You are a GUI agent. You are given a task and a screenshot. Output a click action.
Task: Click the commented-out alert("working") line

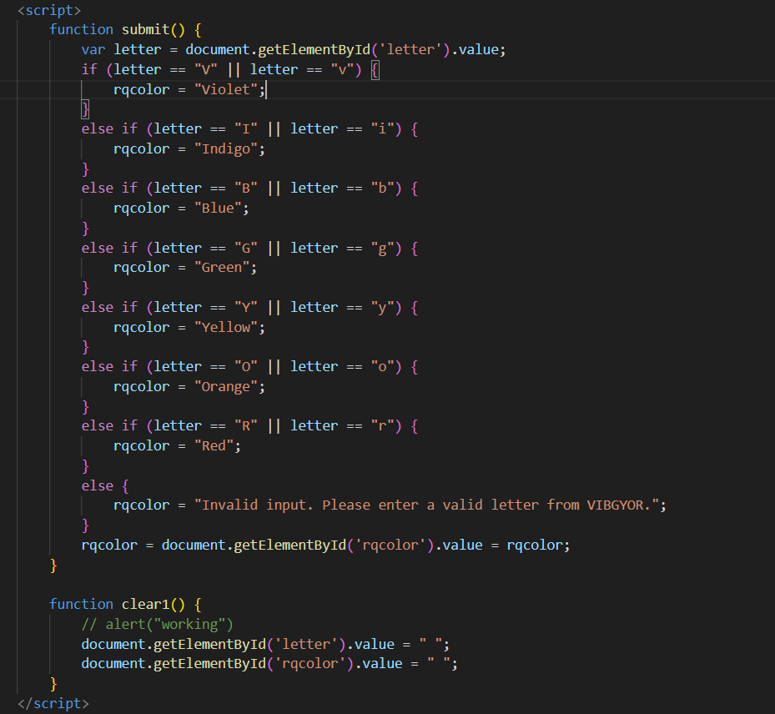(157, 624)
